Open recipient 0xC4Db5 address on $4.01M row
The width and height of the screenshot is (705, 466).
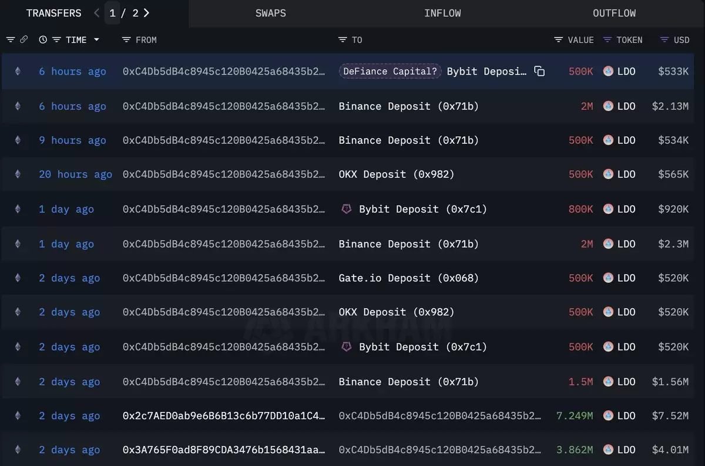tap(440, 450)
